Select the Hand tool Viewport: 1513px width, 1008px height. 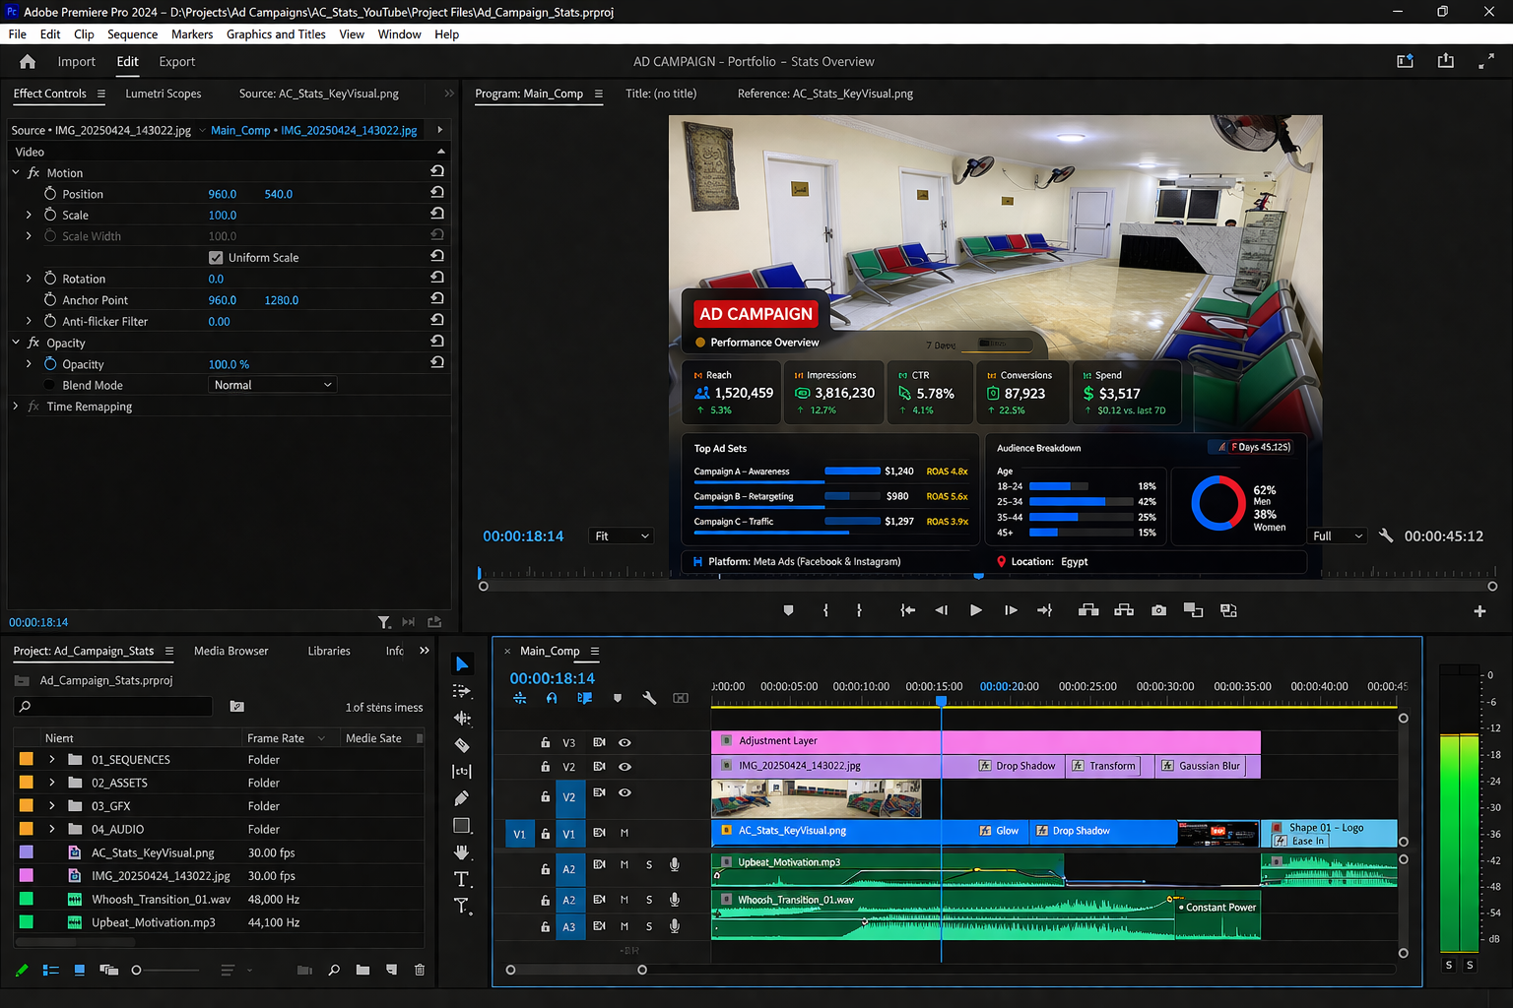coord(462,852)
